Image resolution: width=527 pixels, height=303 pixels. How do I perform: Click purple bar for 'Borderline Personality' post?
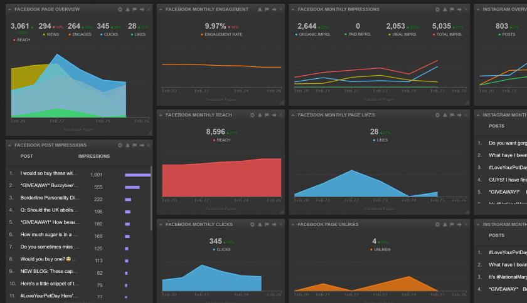point(128,200)
